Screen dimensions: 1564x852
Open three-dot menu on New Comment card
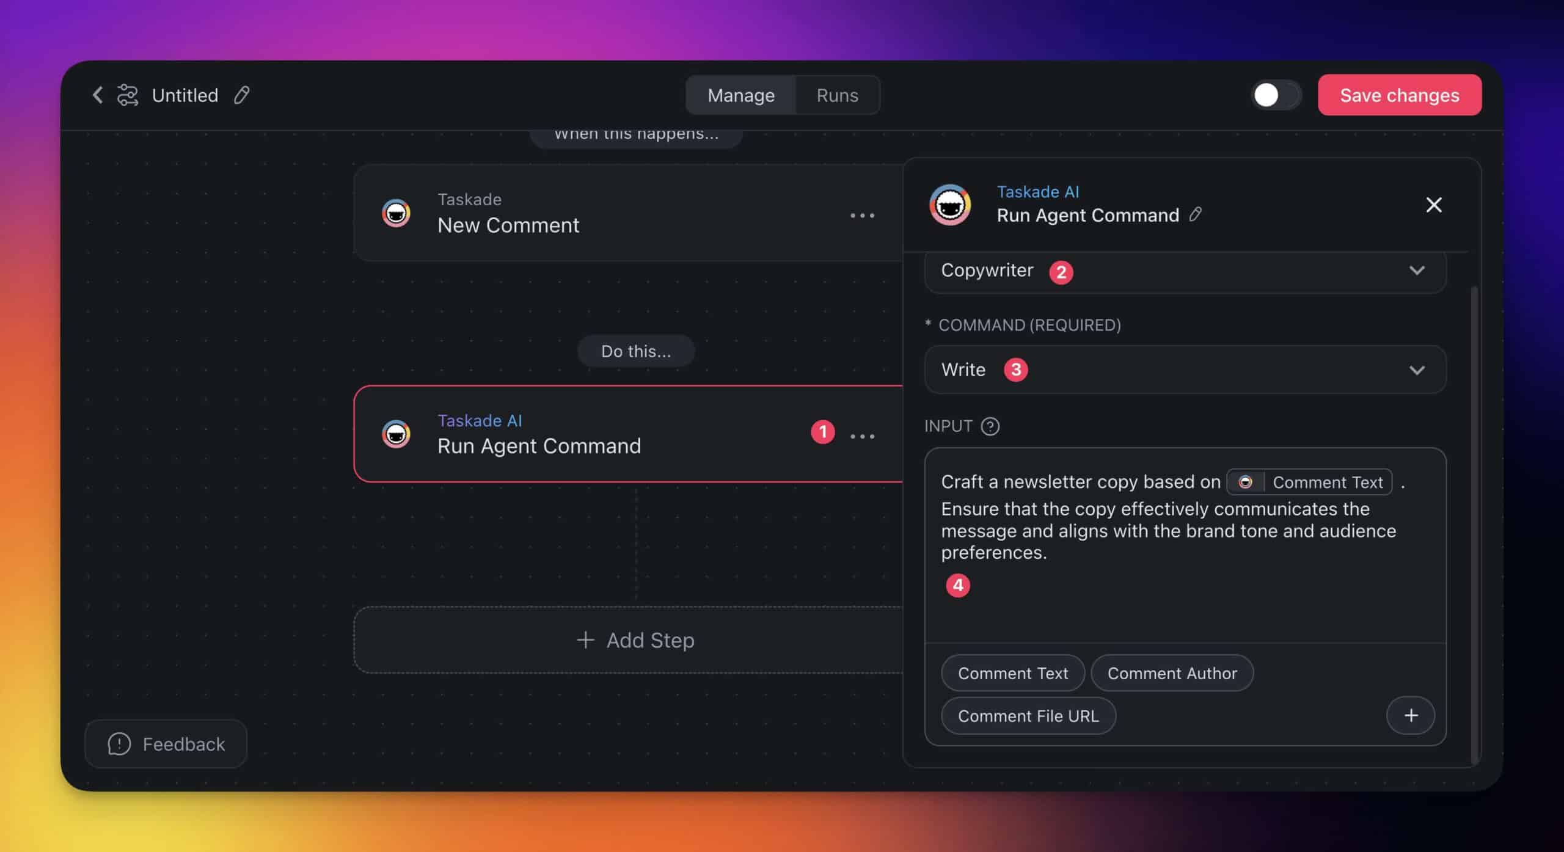[x=862, y=216]
